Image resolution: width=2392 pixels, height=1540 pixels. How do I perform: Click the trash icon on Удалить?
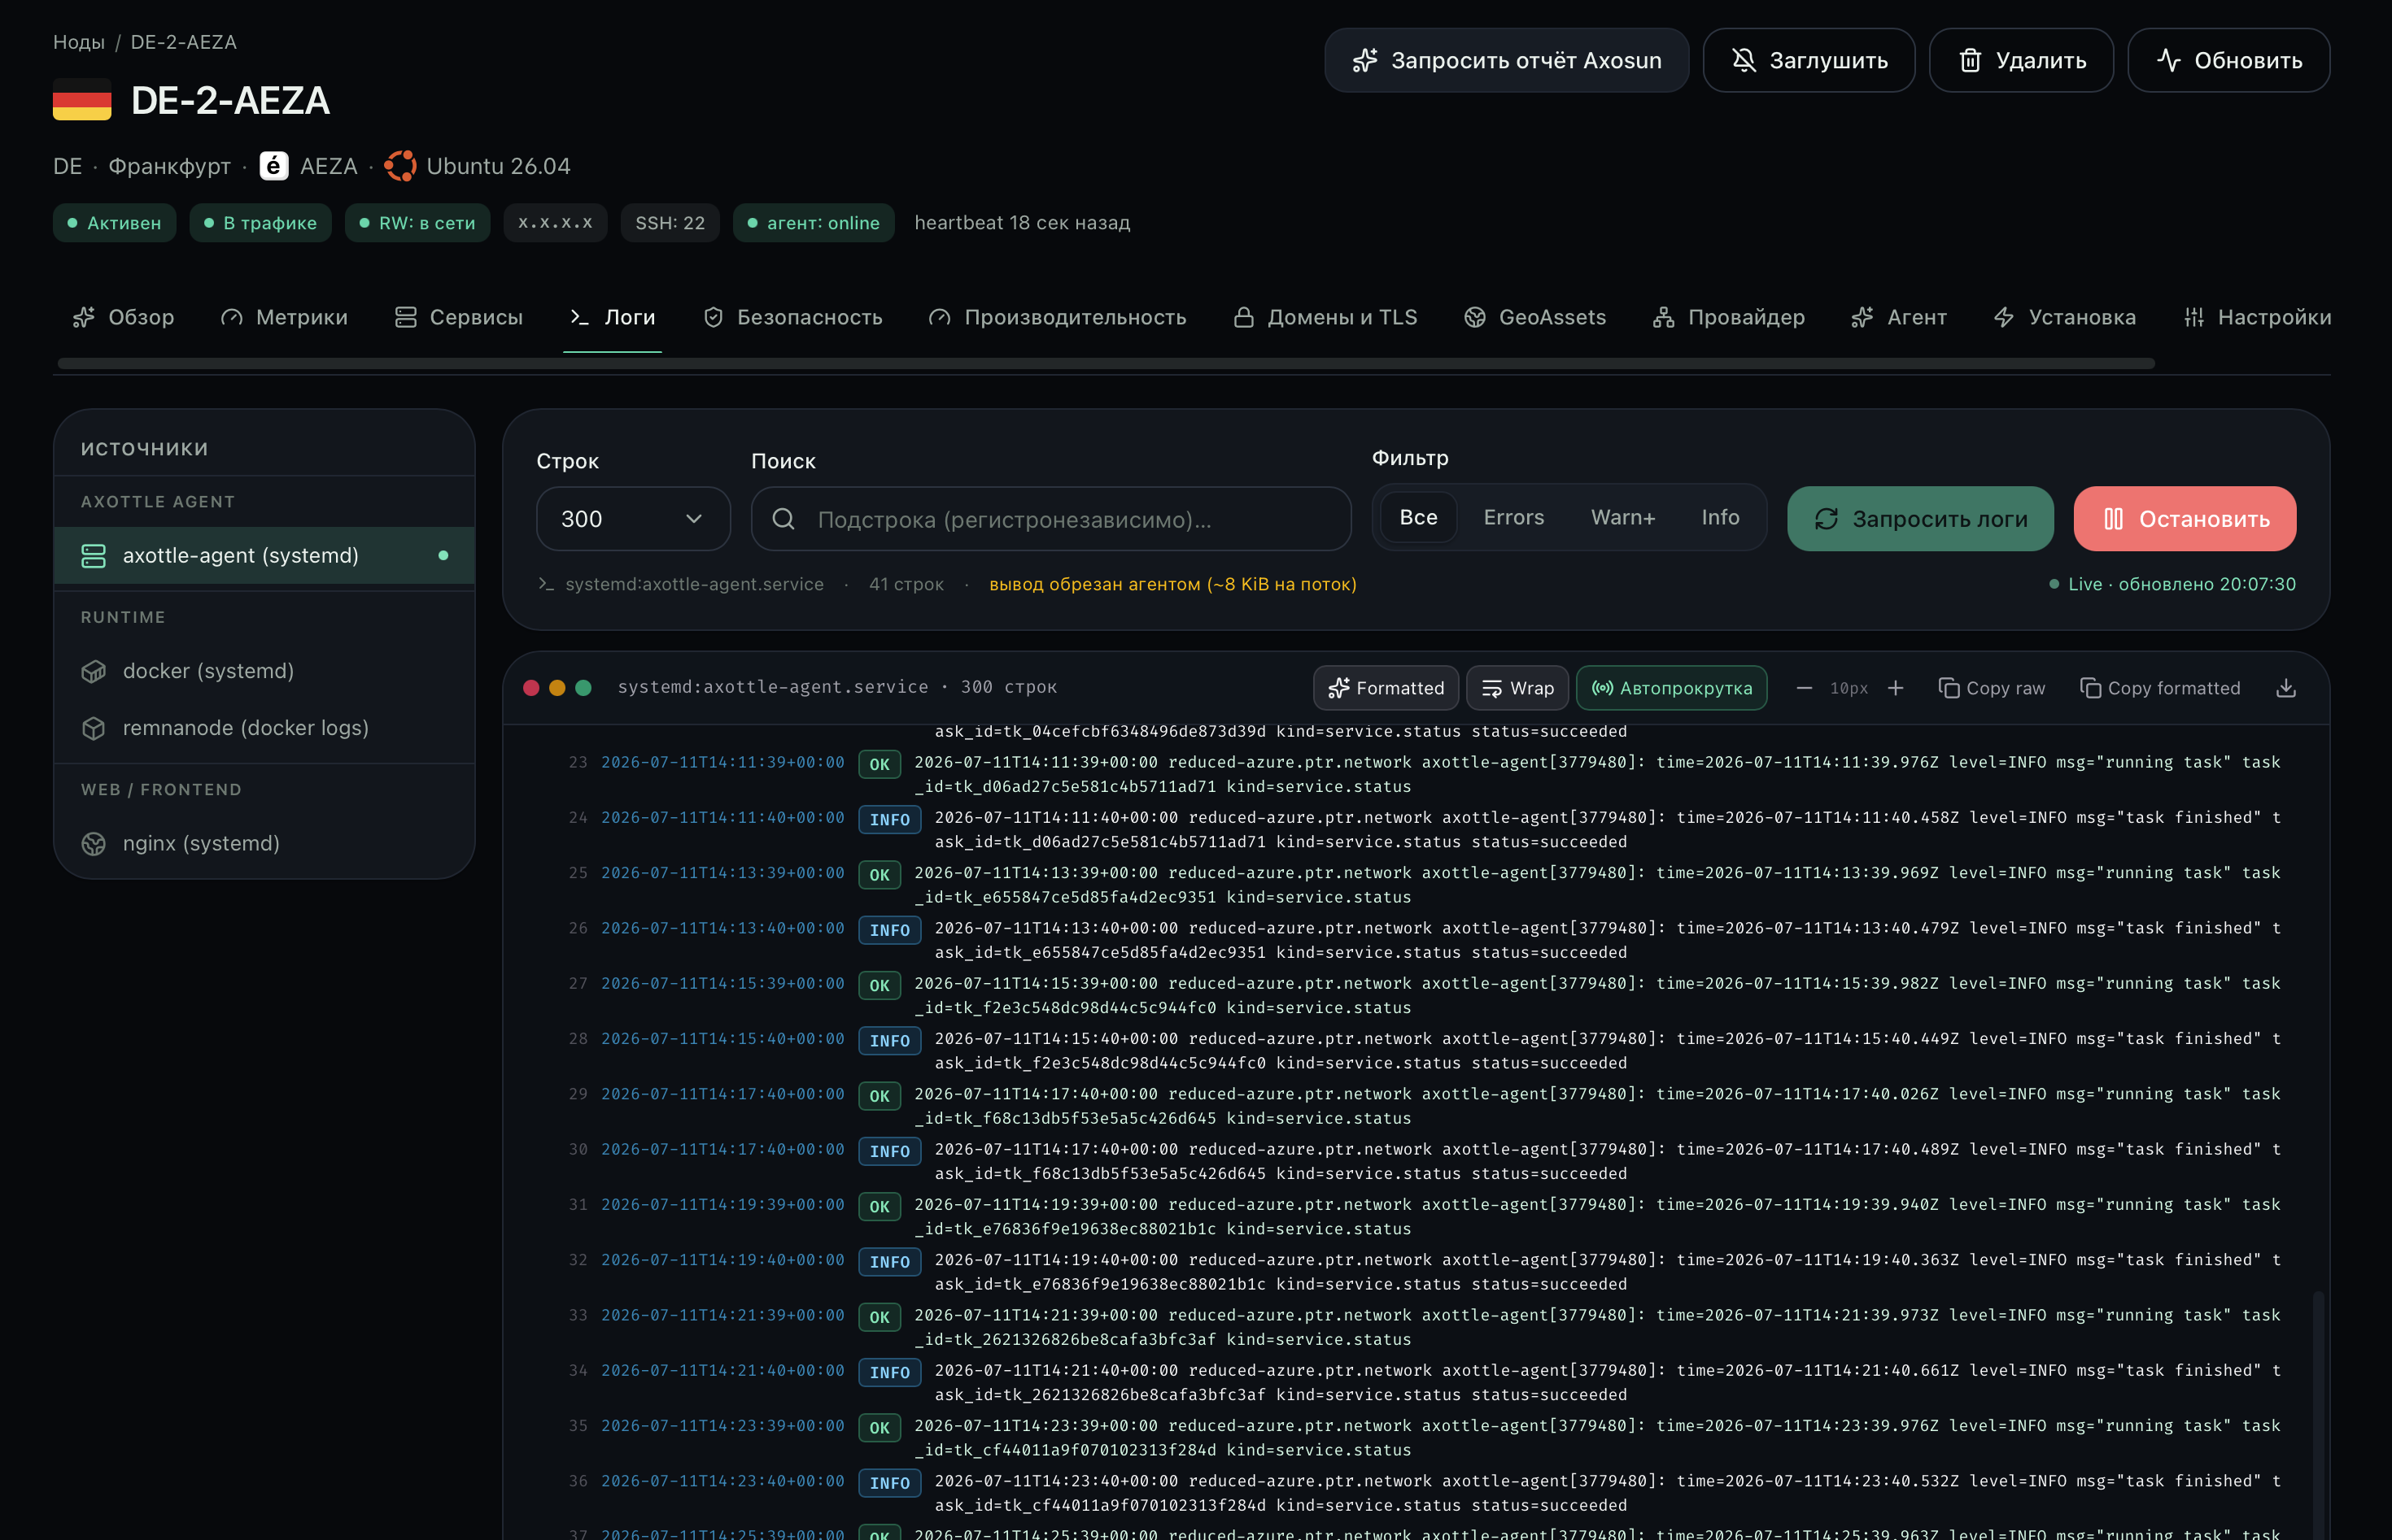pyautogui.click(x=1970, y=60)
